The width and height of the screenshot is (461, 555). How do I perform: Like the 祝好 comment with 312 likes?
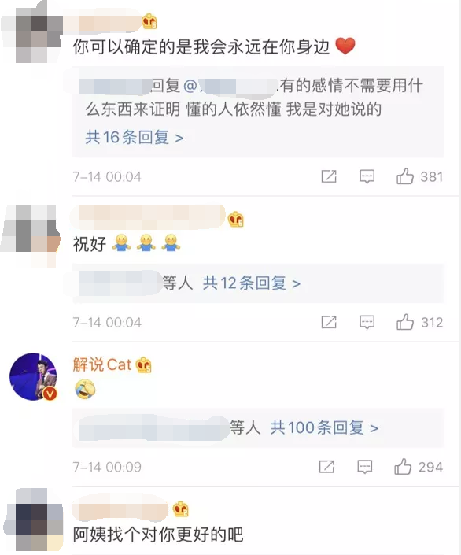404,322
